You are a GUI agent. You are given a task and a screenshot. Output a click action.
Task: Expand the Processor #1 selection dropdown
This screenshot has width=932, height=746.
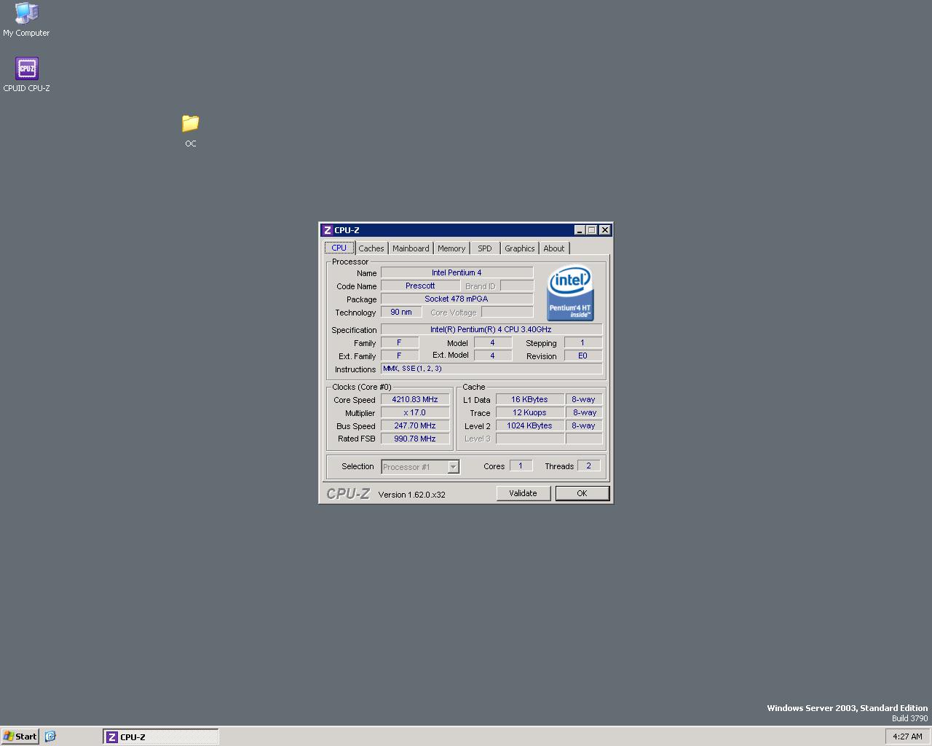coord(453,467)
